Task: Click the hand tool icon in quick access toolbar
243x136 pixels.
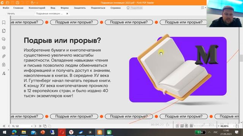Action: [32, 3]
